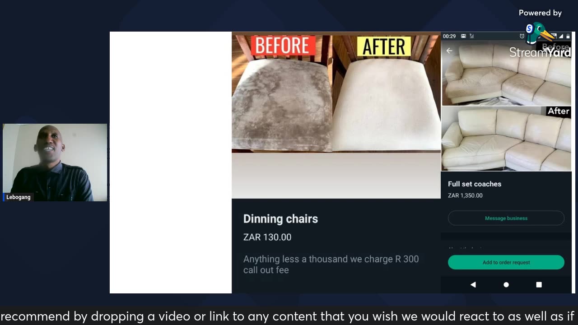The height and width of the screenshot is (325, 578).
Task: Tap the mail notification icon in the status bar
Action: pyautogui.click(x=463, y=36)
